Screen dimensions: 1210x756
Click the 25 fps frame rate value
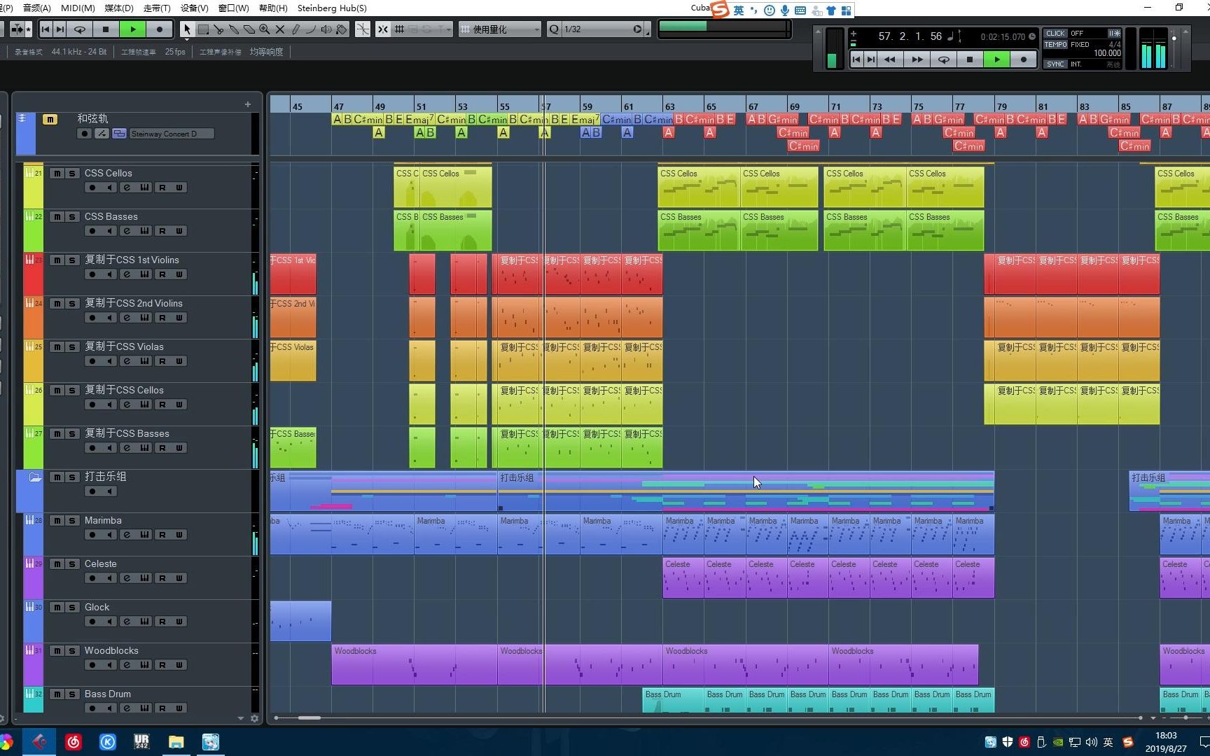[x=175, y=52]
